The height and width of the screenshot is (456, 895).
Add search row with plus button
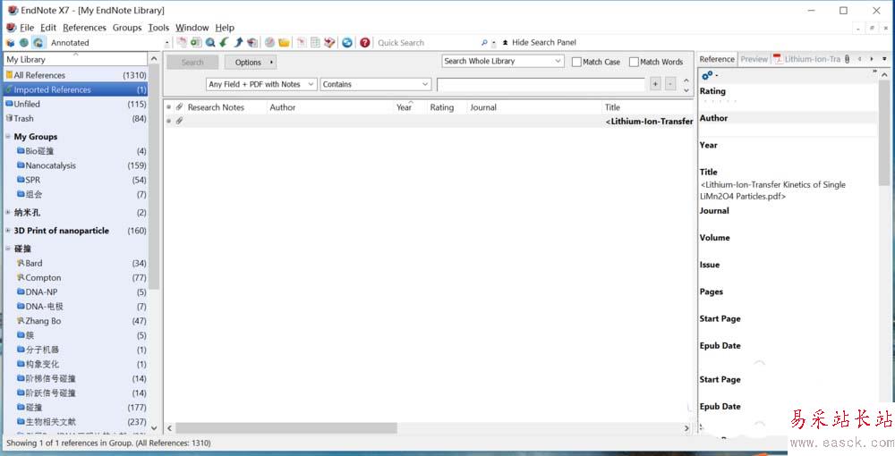[655, 84]
